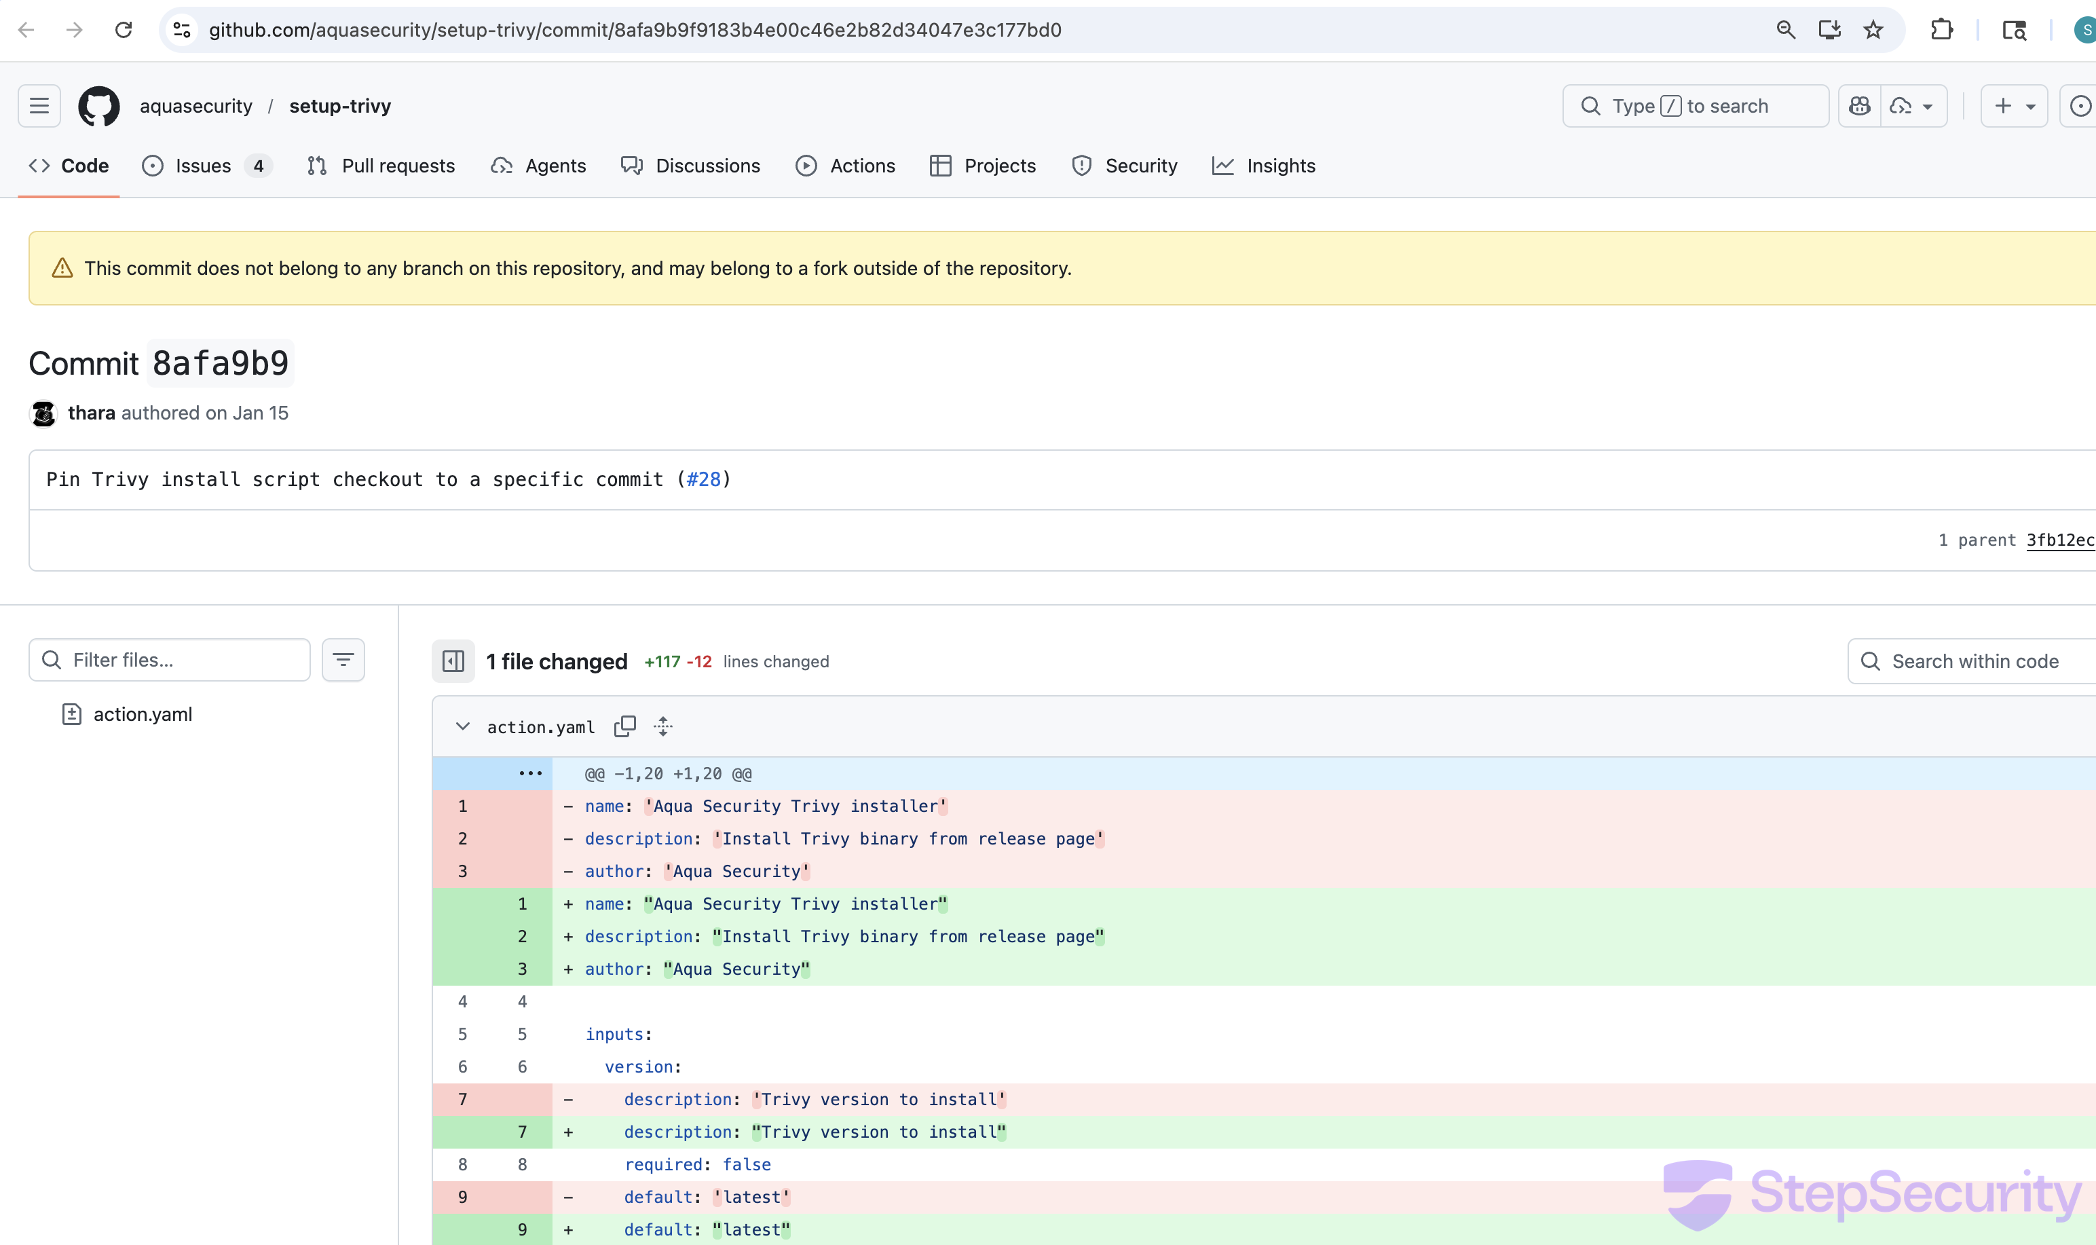The image size is (2096, 1245).
Task: Reload the page
Action: (124, 30)
